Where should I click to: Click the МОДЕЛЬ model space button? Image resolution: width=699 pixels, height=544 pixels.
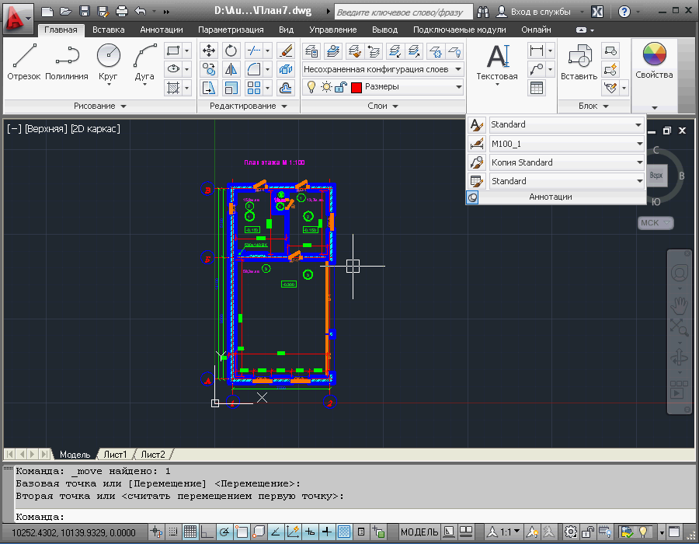pos(419,532)
